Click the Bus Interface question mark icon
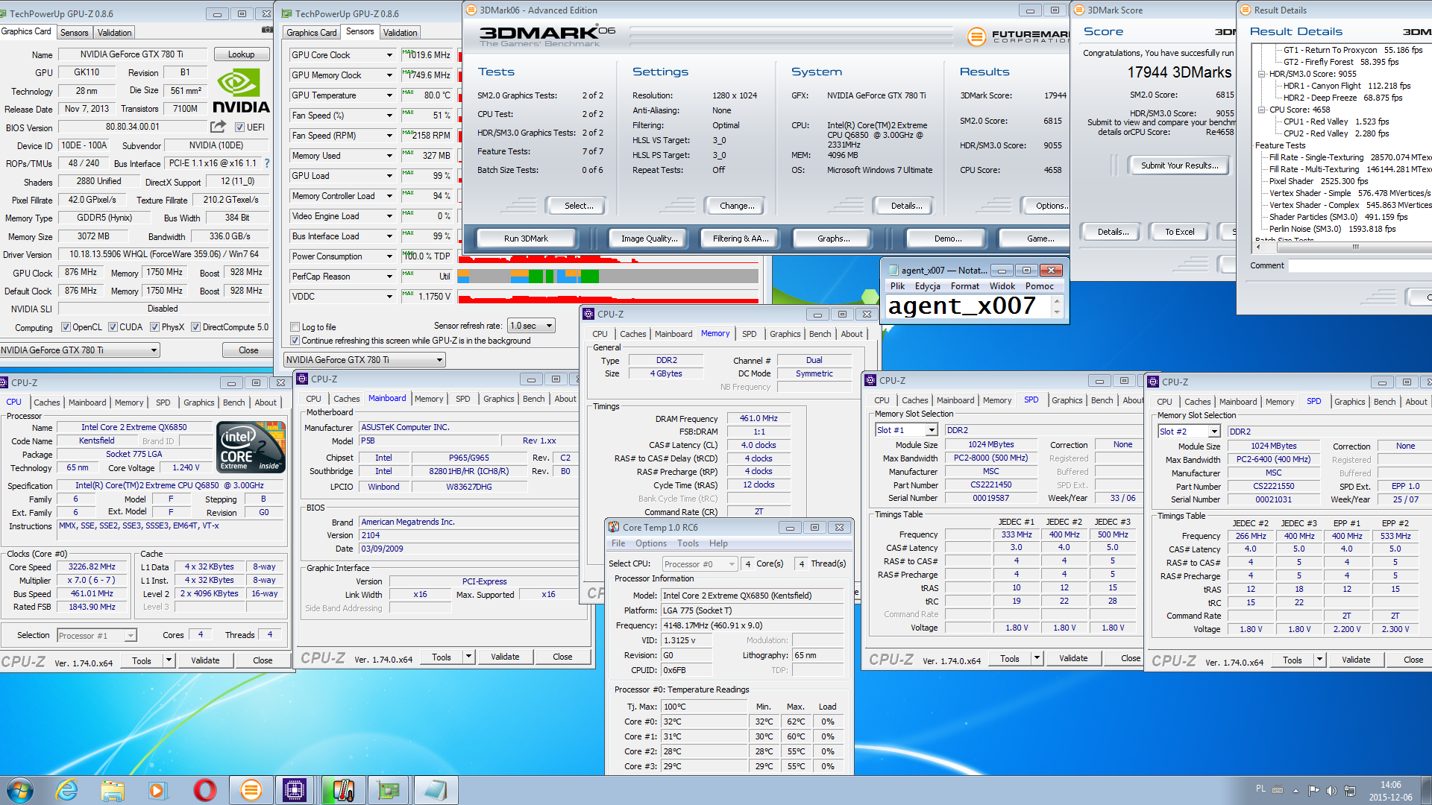Image resolution: width=1432 pixels, height=805 pixels. [x=267, y=163]
